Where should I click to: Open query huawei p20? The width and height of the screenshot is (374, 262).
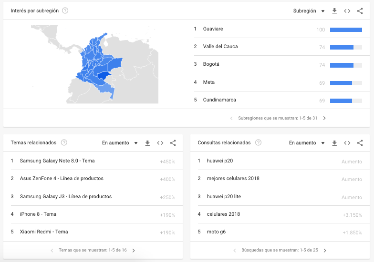tap(219, 161)
